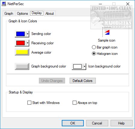
Task: Go to the About tab
Action: [x=49, y=14]
